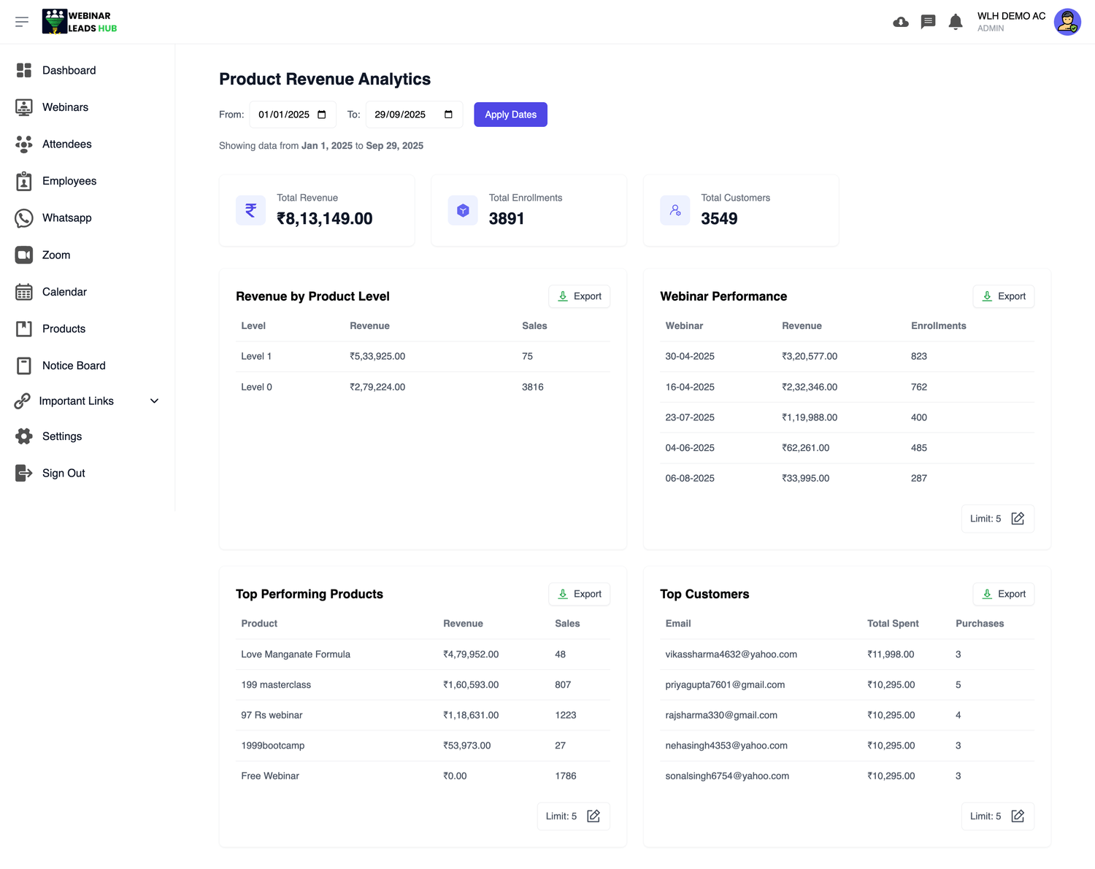This screenshot has height=869, width=1095.
Task: Click the Webinar Leads Hub logo
Action: 80,22
